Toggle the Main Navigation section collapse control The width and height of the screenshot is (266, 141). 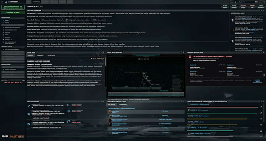[x=23, y=18]
